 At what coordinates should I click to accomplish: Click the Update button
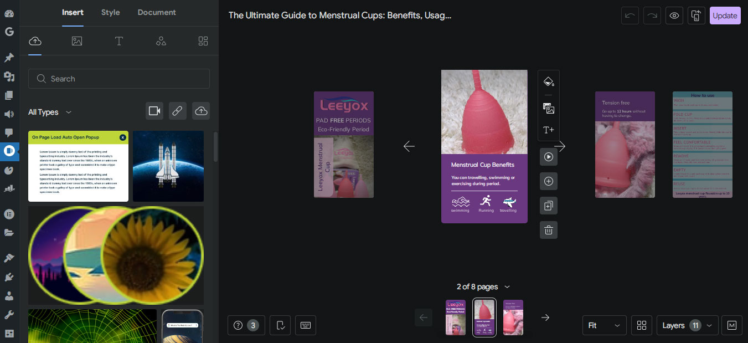(x=725, y=16)
